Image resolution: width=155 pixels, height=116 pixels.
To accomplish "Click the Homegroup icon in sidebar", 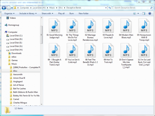I will tap(6, 25).
